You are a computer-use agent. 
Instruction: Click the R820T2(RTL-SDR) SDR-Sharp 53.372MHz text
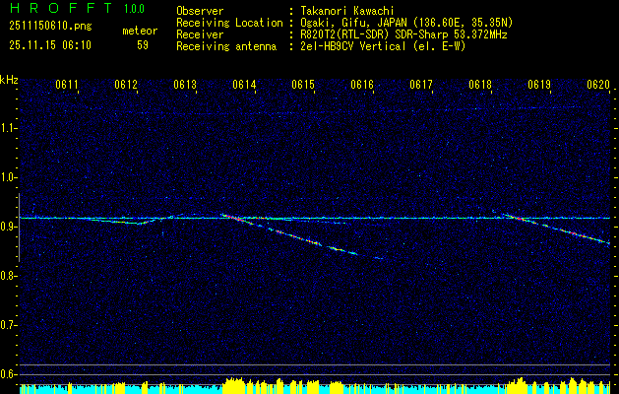[x=403, y=34]
